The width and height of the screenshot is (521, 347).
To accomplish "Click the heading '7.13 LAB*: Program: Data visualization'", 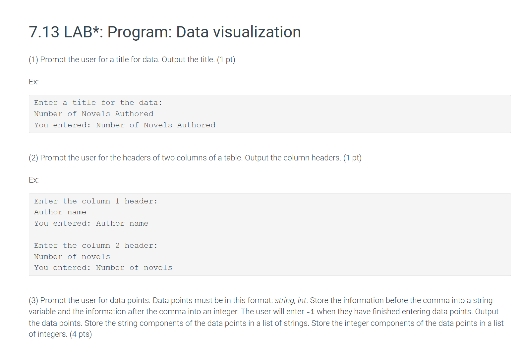I will pos(165,32).
